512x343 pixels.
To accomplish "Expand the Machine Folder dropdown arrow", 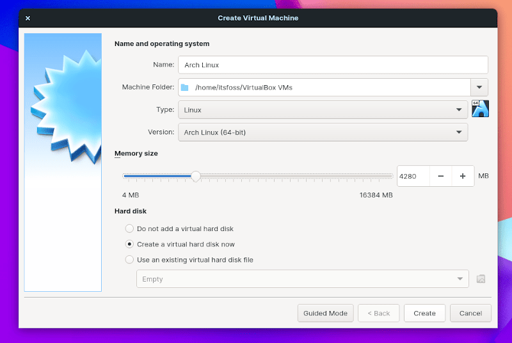I will tap(479, 88).
